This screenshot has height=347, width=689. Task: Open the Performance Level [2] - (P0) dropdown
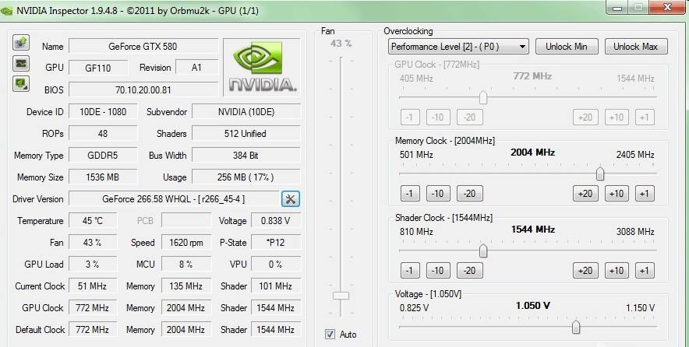pyautogui.click(x=458, y=47)
